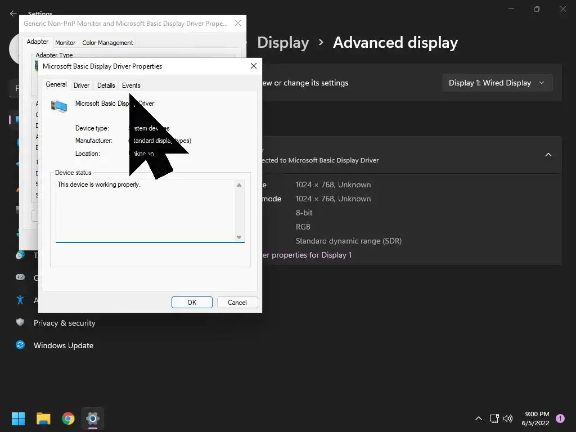
Task: Click the Cancel button
Action: [237, 302]
